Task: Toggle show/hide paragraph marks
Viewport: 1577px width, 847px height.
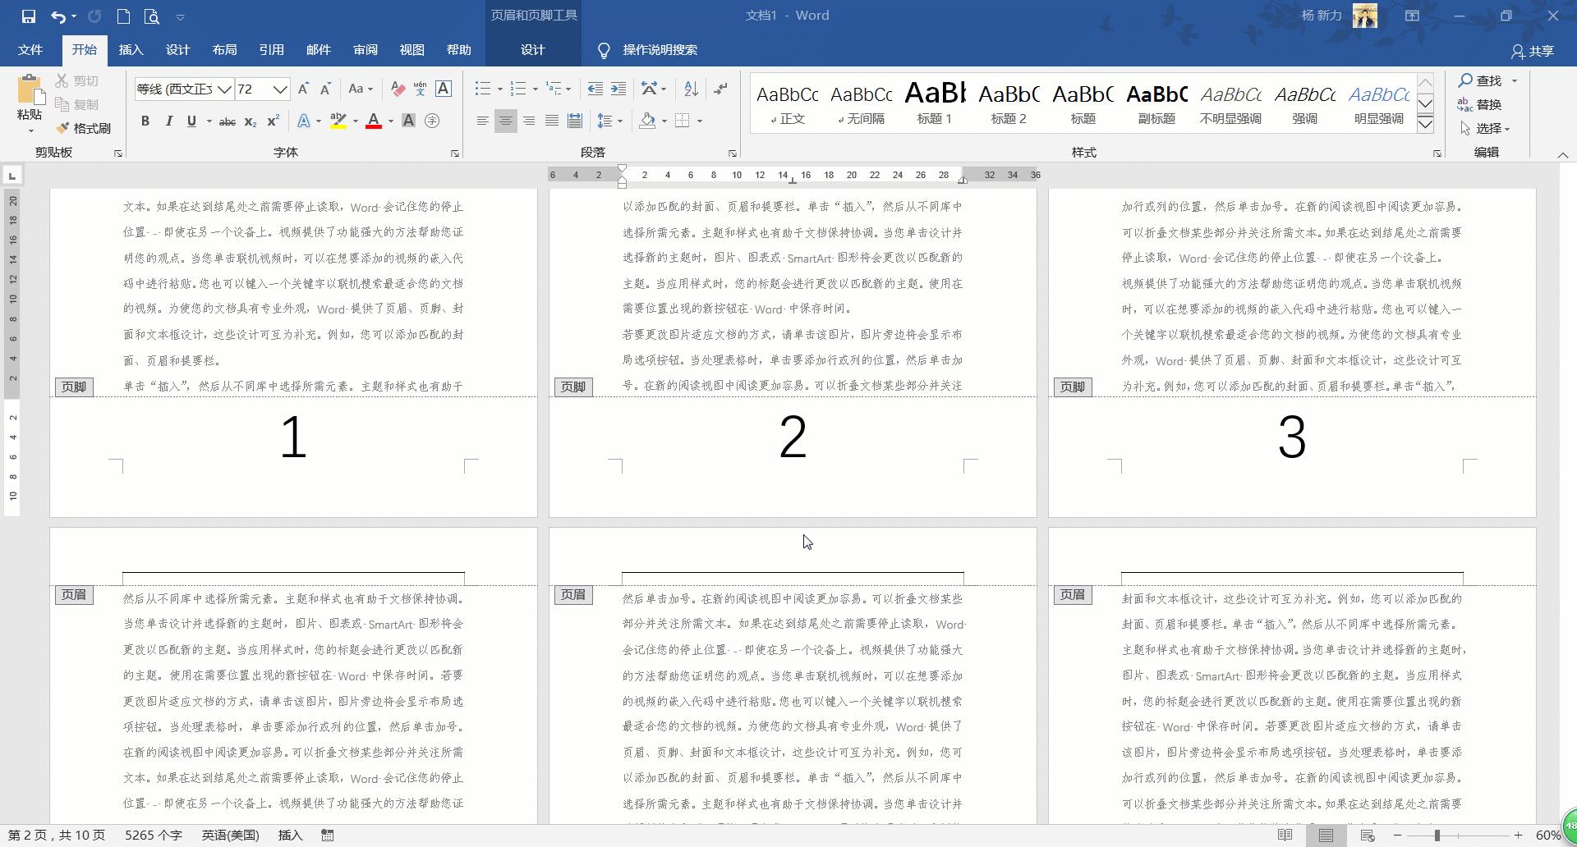Action: 721,88
